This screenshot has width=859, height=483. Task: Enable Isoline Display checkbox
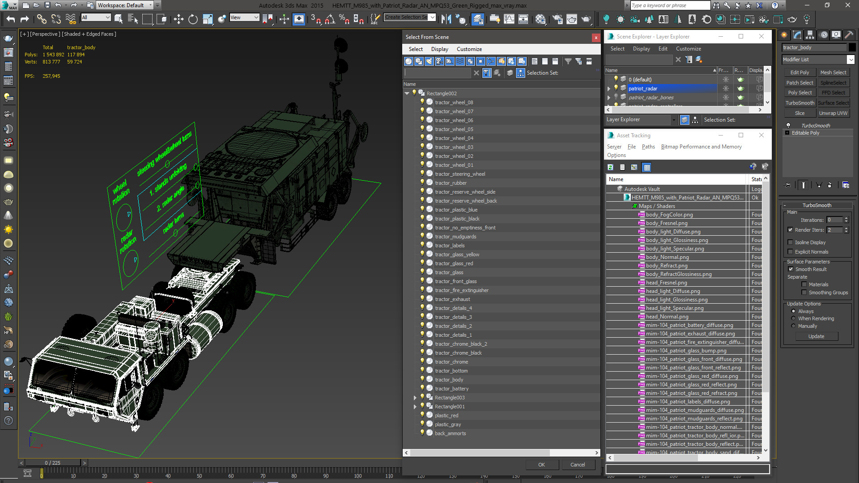coord(790,242)
